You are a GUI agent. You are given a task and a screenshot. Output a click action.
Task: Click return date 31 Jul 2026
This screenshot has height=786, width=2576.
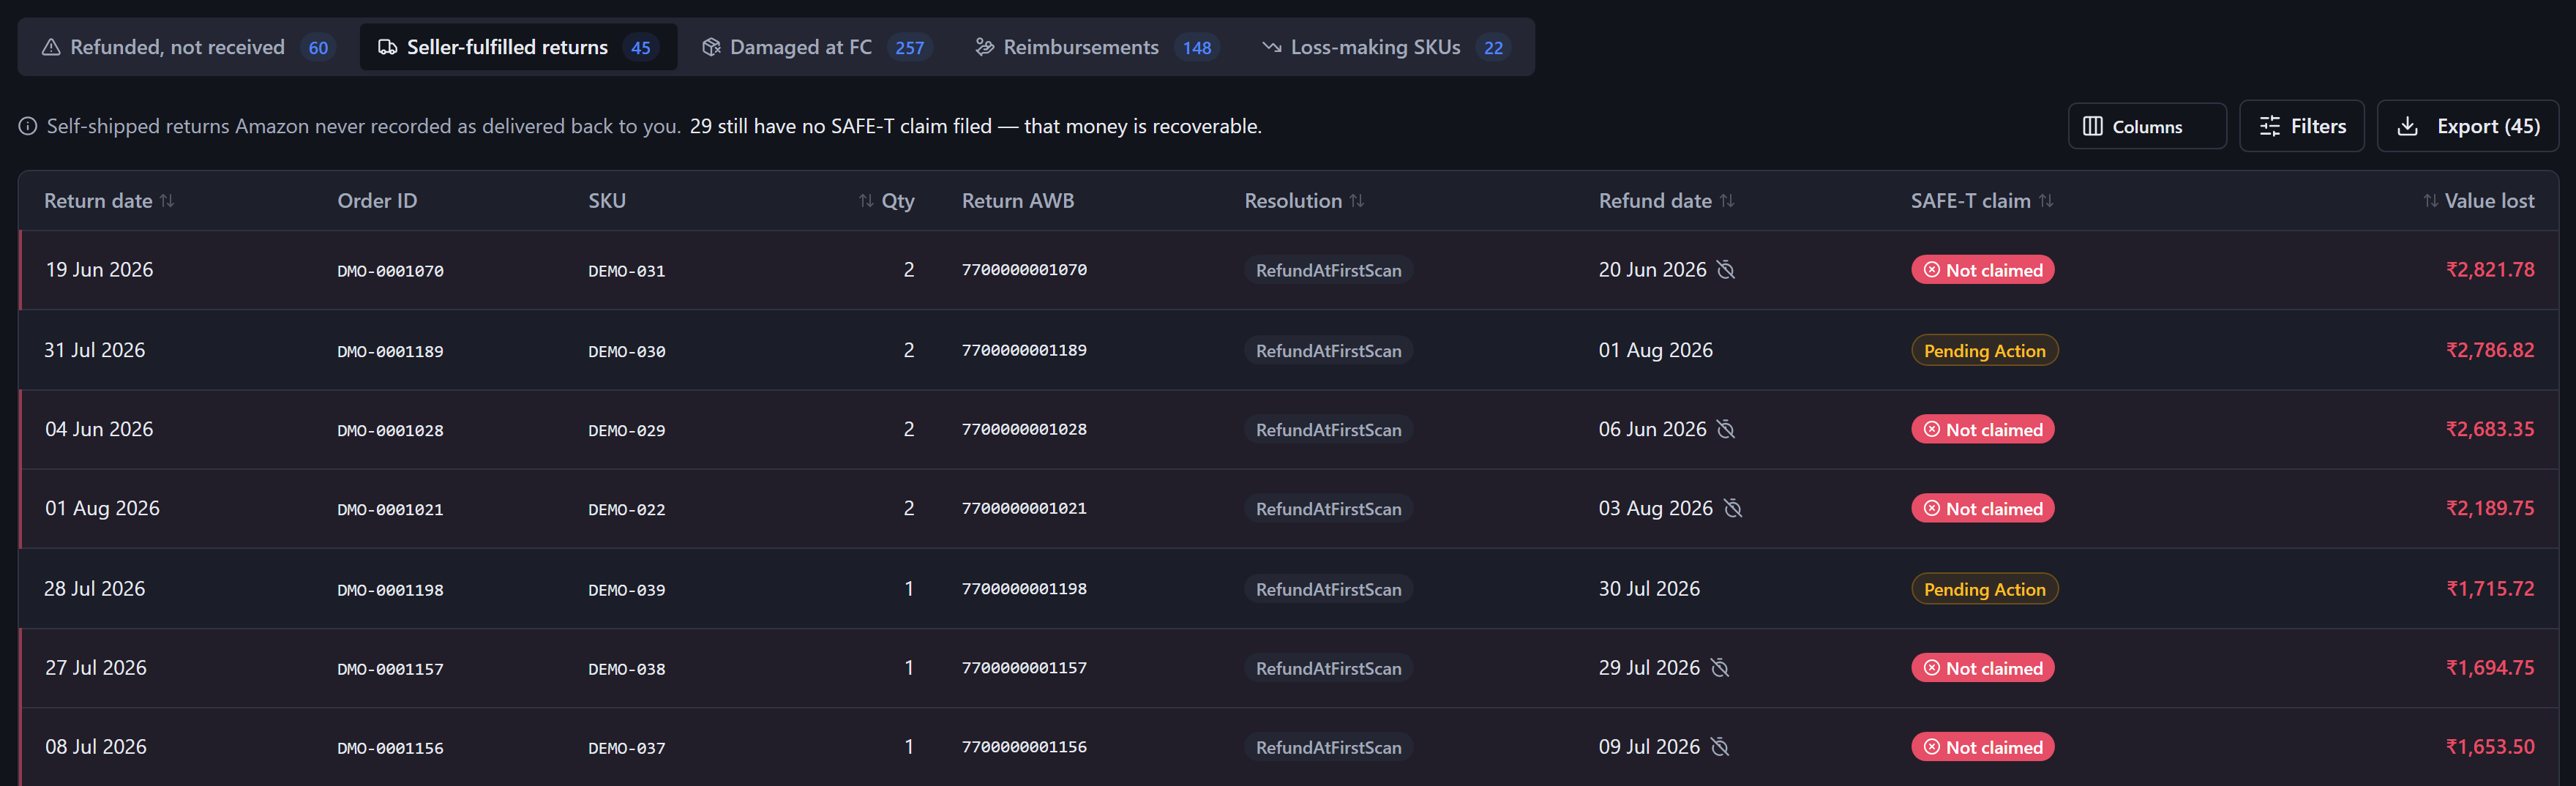click(94, 350)
